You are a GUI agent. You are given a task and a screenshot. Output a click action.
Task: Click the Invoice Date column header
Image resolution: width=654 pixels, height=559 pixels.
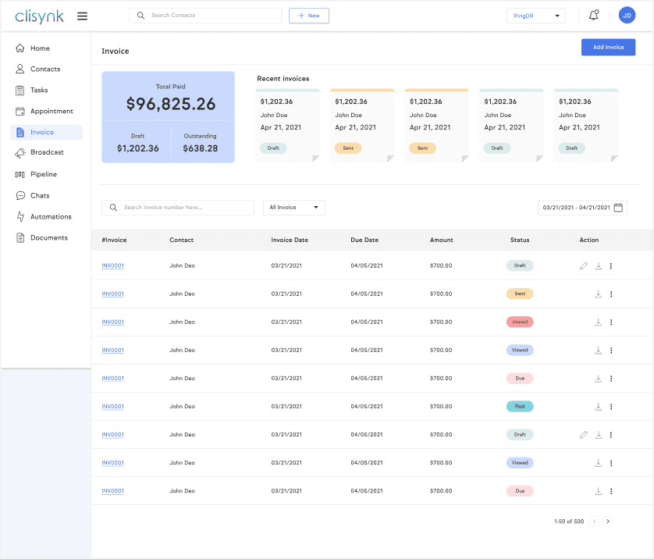point(290,240)
